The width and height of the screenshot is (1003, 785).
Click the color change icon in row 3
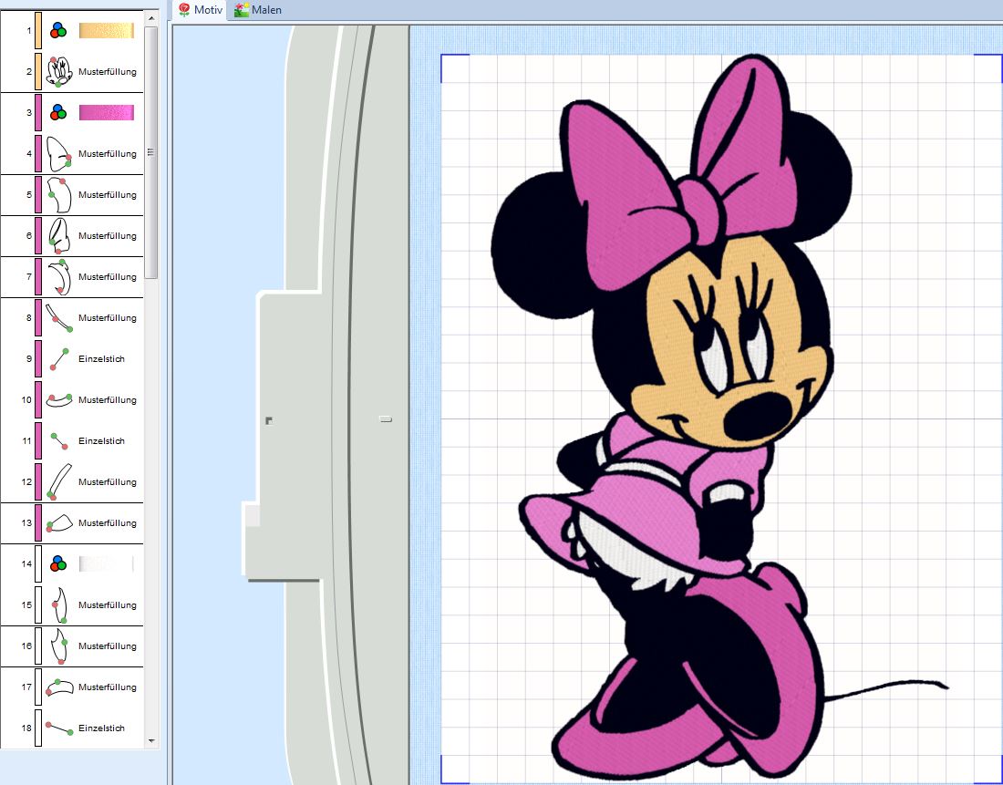click(58, 113)
